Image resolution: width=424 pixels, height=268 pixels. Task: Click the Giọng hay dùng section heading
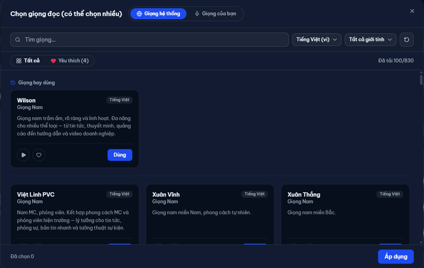[x=37, y=83]
